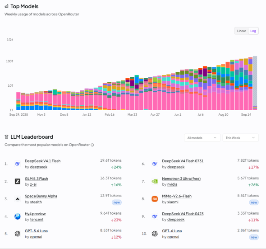Screen dimensions: 266x249
Task: Click the nvidia logo for Nemotron 3 Ultra
Action: 155,181
